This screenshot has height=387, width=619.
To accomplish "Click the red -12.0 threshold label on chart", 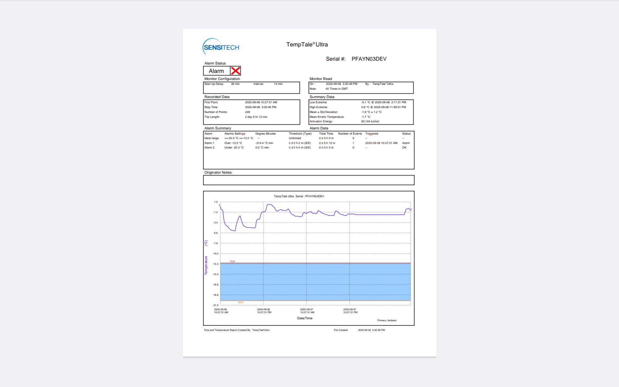I will (x=232, y=261).
